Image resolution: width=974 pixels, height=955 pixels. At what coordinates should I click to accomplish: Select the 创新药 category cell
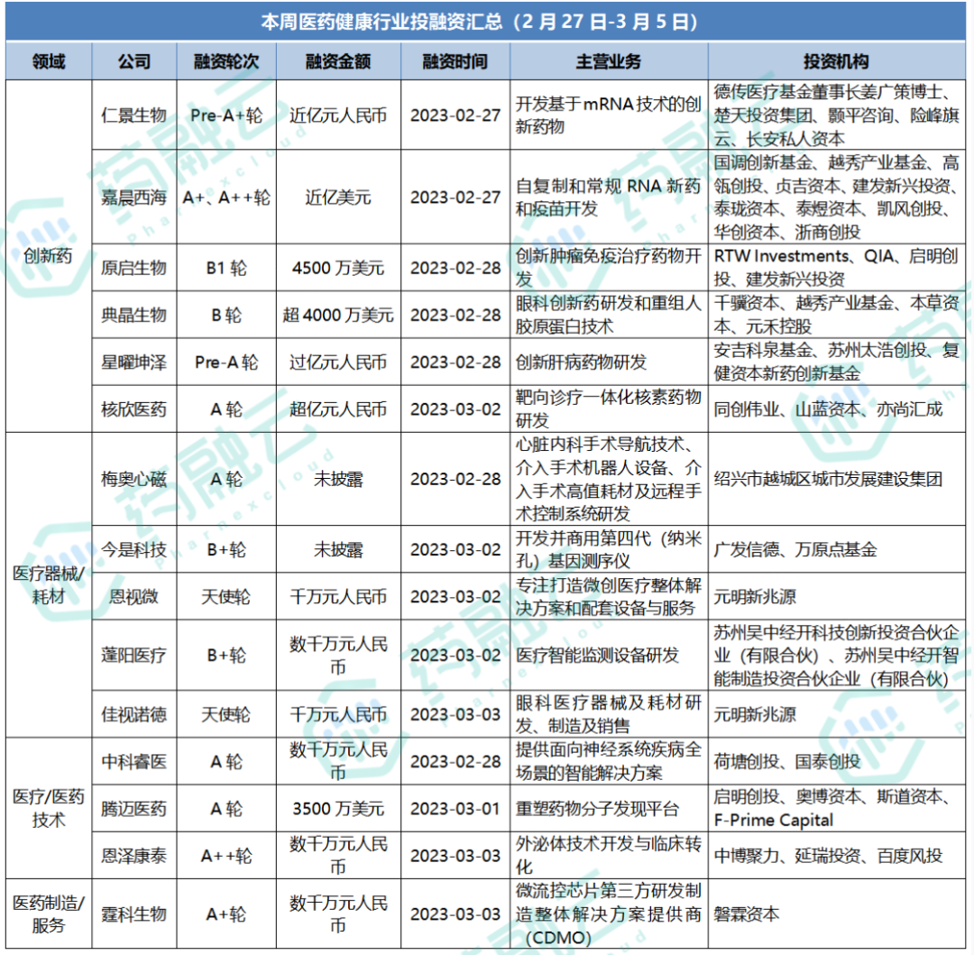click(49, 256)
